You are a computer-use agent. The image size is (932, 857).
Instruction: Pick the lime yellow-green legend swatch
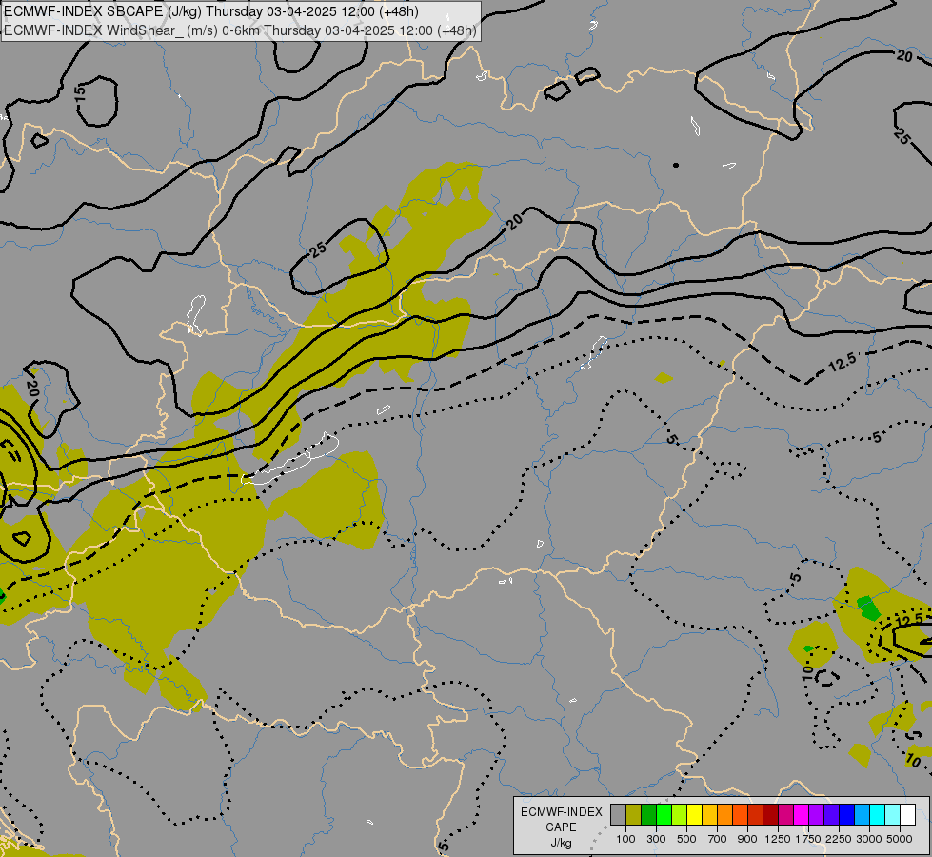[680, 815]
